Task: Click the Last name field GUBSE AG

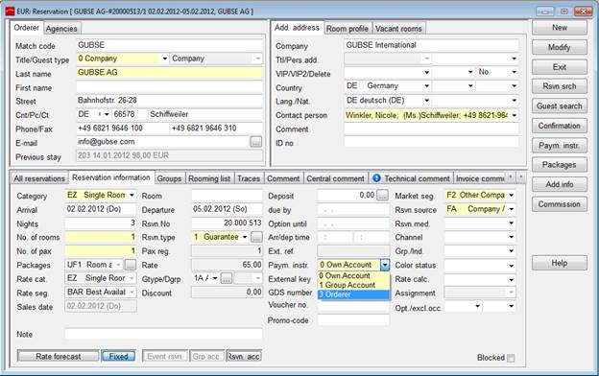Action: 169,73
